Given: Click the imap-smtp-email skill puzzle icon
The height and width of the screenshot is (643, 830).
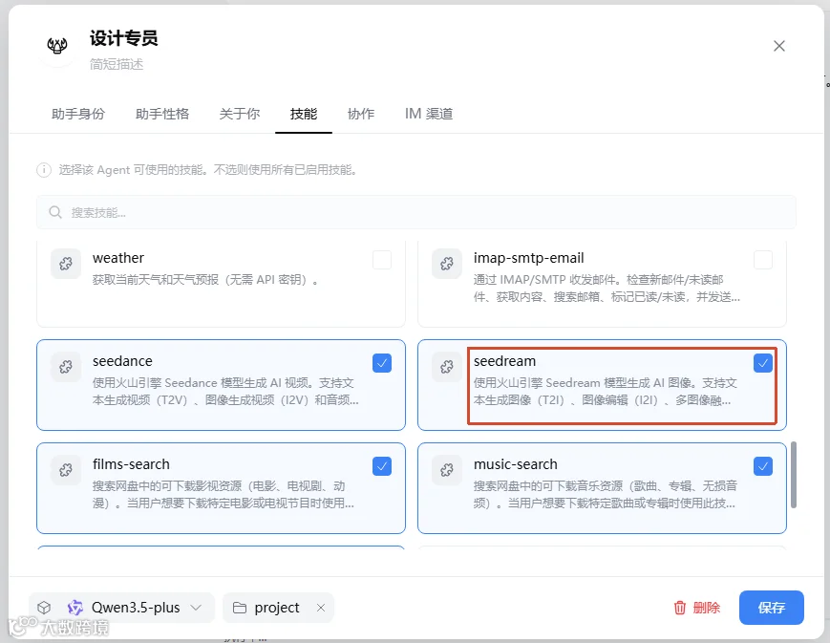Looking at the screenshot, I should 447,264.
